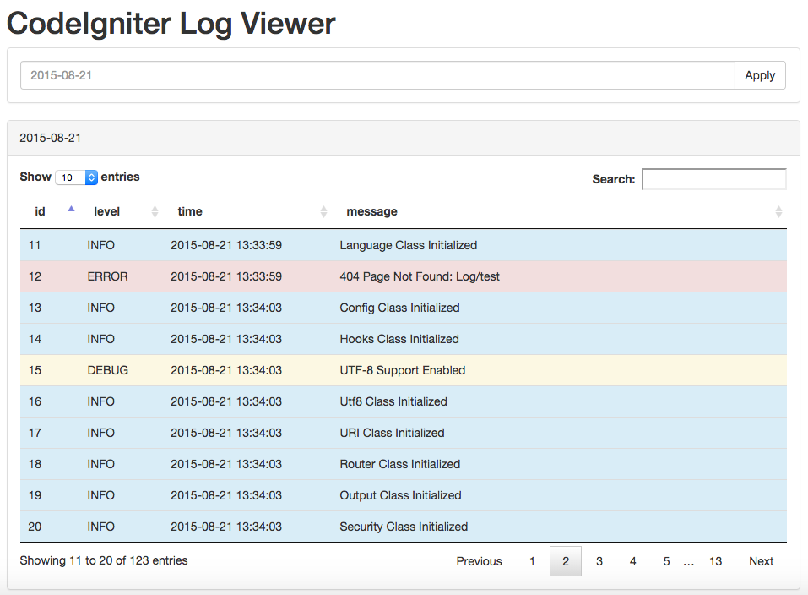Viewport: 808px width, 595px height.
Task: Click id cell 11
Action: click(35, 245)
